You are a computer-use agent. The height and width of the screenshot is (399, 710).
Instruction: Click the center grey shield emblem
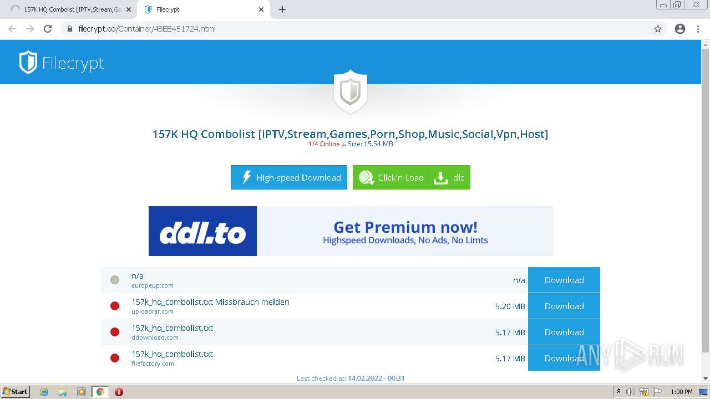coord(351,91)
